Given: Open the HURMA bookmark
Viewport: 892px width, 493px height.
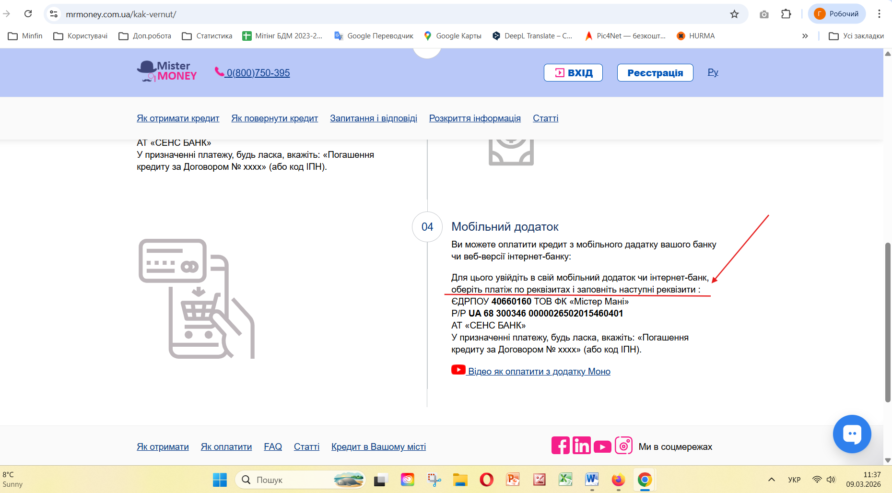Looking at the screenshot, I should (x=695, y=36).
